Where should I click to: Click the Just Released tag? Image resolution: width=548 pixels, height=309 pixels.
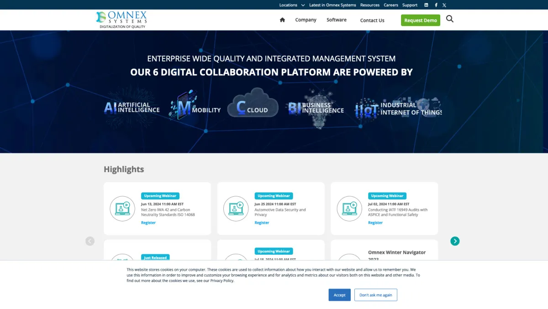155,257
